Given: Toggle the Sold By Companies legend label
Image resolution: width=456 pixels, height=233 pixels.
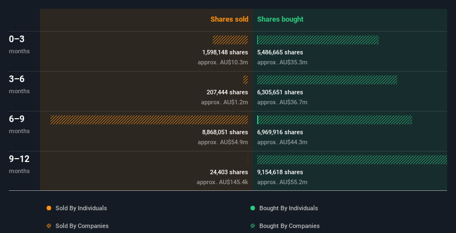Looking at the screenshot, I should 82,226.
